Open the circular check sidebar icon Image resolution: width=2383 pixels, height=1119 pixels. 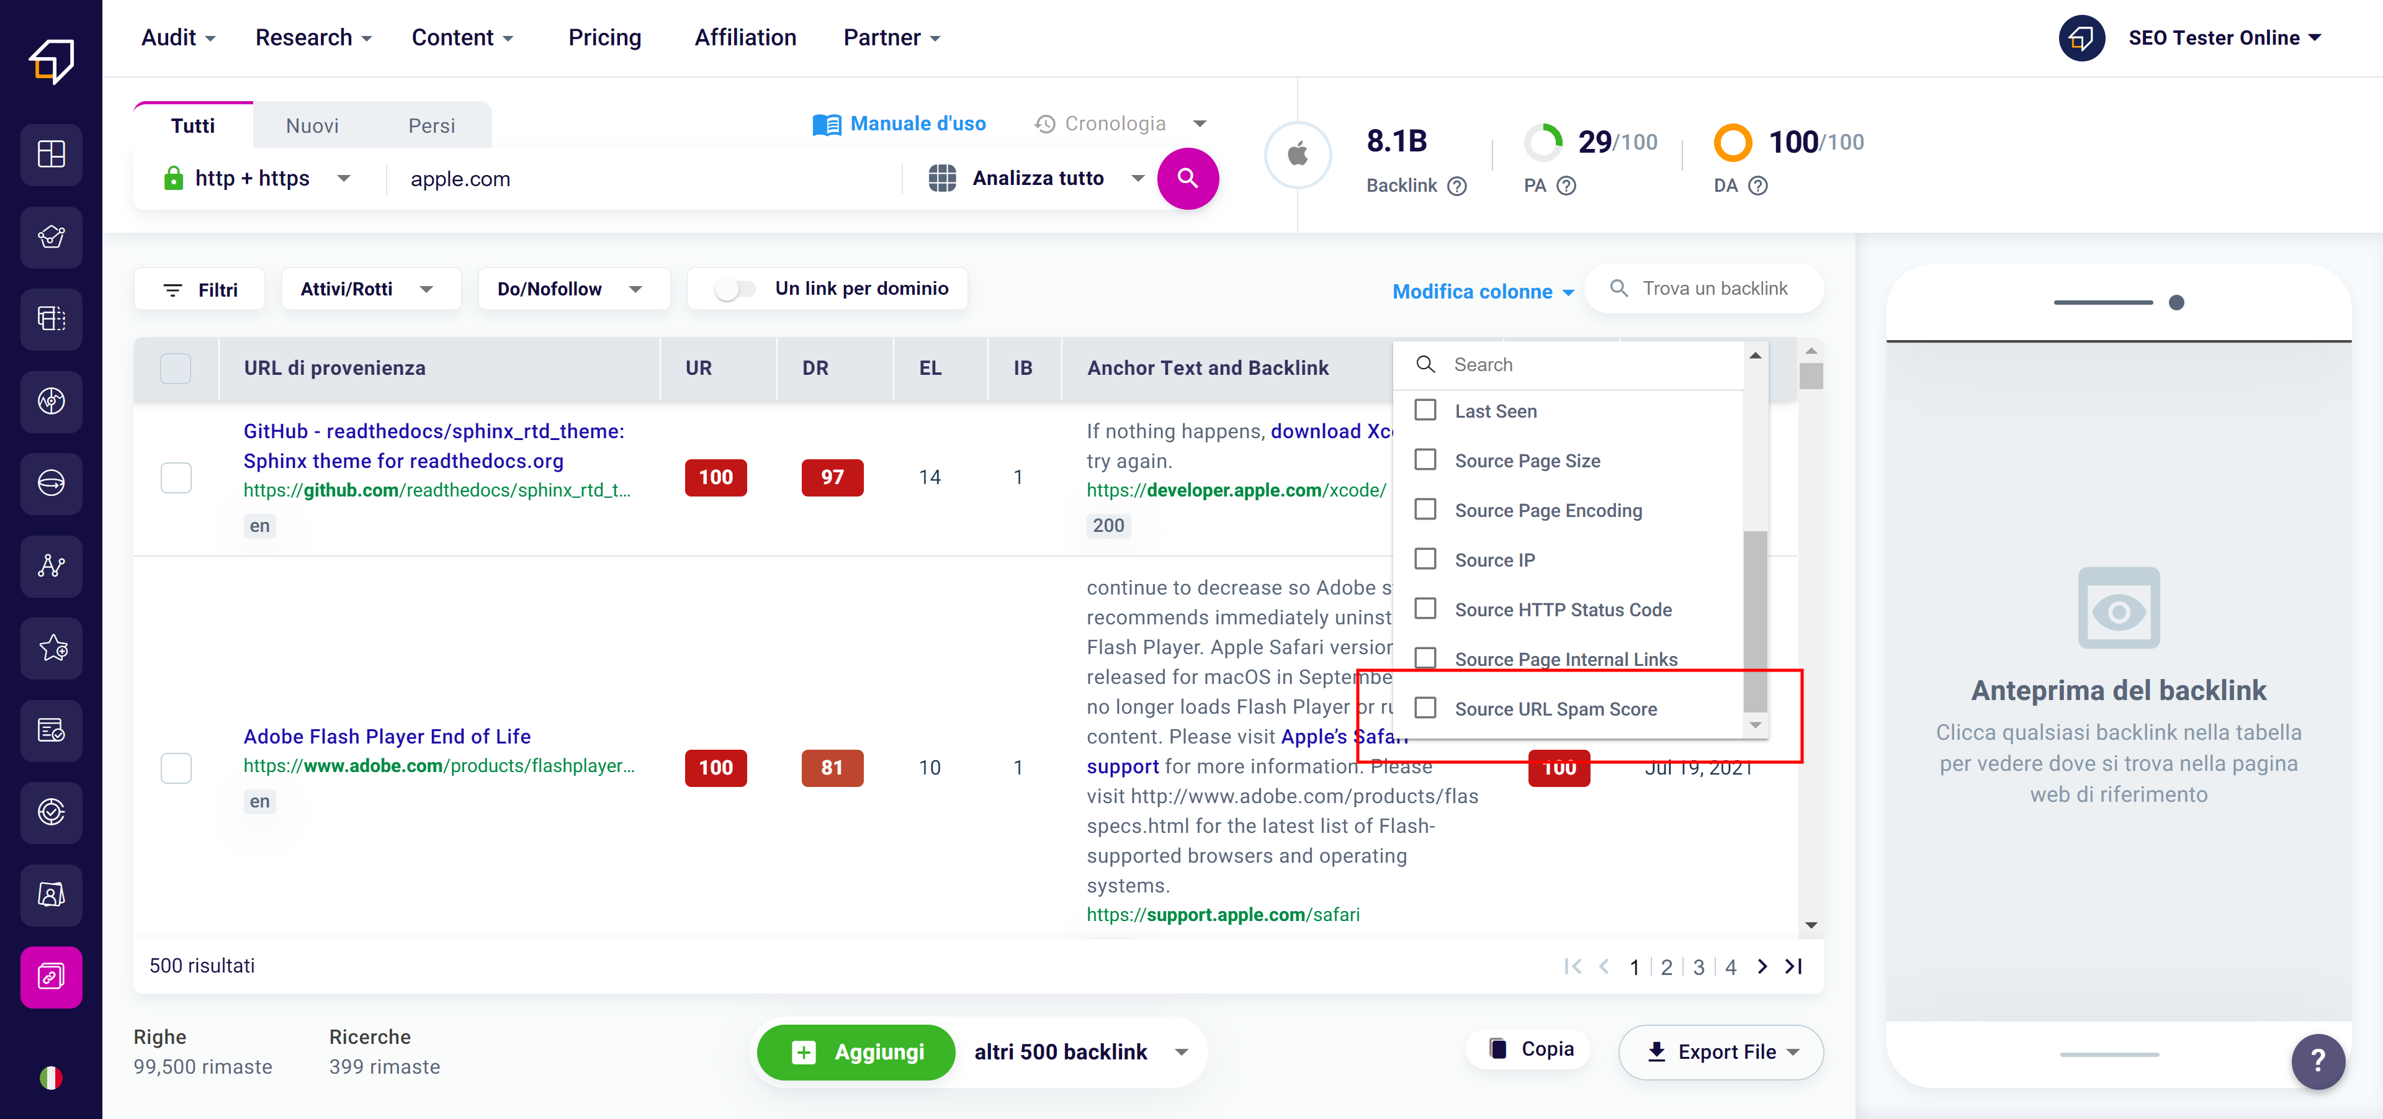coord(51,812)
